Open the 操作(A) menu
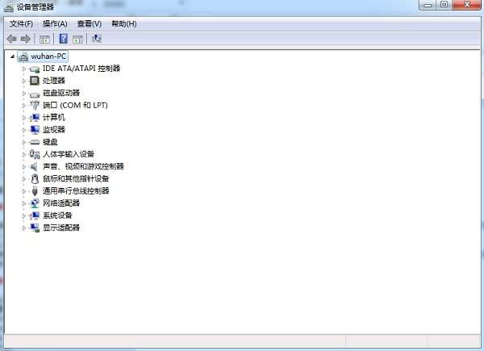The height and width of the screenshot is (351, 484). click(x=55, y=24)
